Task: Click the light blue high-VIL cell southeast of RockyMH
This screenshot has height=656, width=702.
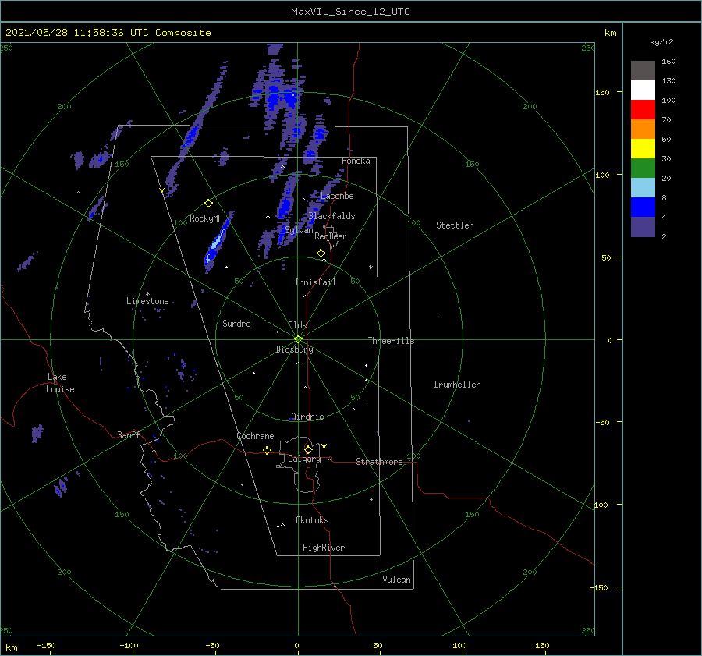Action: [217, 243]
